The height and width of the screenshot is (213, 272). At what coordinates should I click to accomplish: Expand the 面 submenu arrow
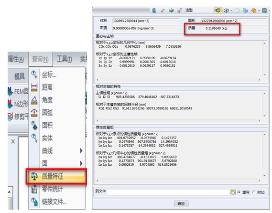[81, 163]
